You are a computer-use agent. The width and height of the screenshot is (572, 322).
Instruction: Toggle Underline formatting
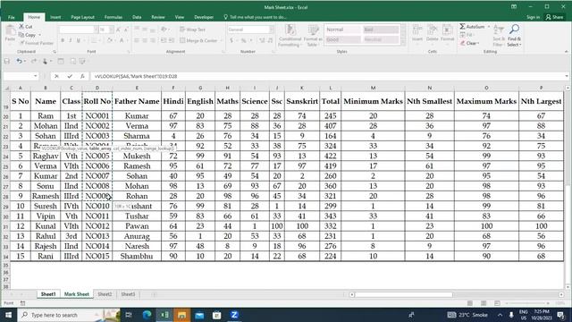point(78,40)
